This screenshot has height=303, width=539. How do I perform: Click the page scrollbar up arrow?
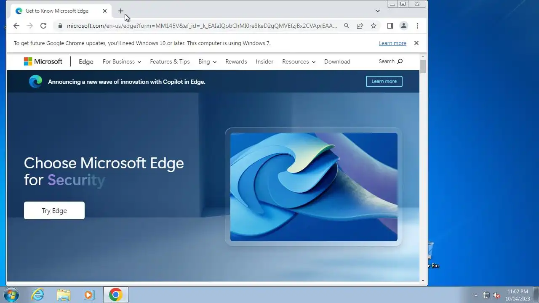423,56
